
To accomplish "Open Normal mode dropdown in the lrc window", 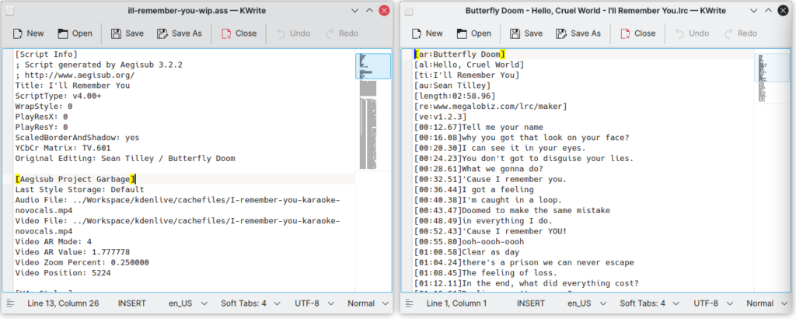I will coord(767,303).
